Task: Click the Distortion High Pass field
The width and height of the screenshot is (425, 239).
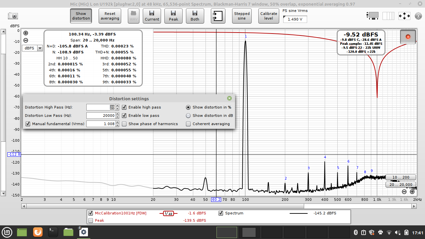Action: tap(101, 107)
